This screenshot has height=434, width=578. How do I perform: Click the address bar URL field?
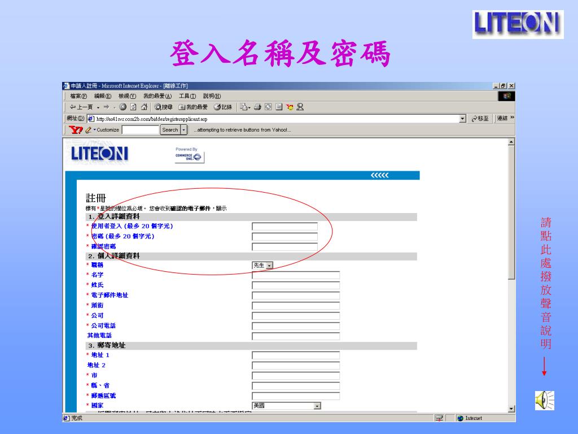point(274,119)
